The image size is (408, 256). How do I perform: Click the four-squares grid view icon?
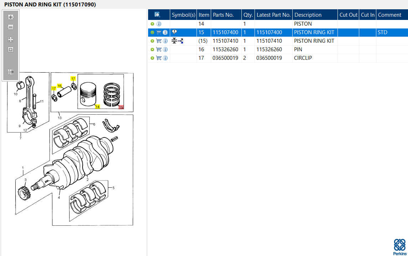(11, 40)
